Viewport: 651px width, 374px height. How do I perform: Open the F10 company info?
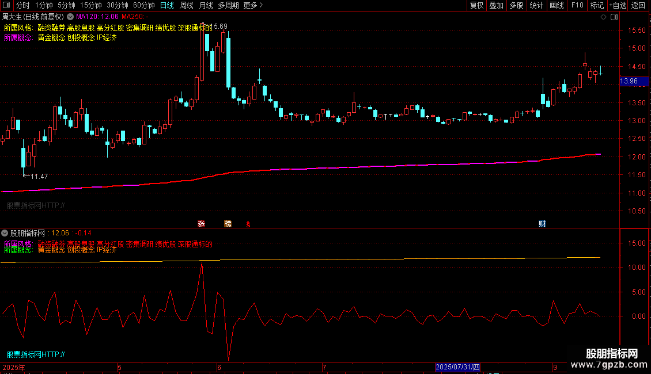click(577, 5)
